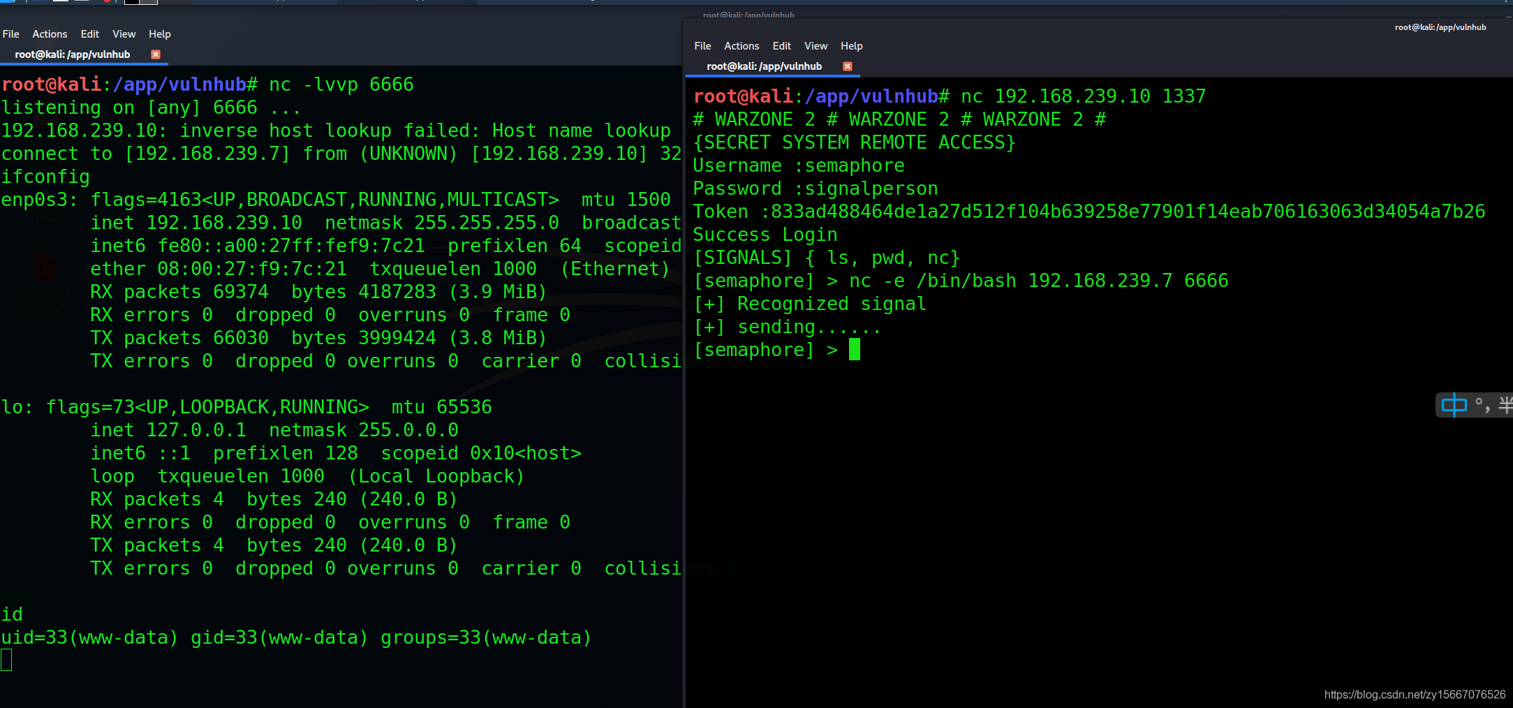Image resolution: width=1513 pixels, height=708 pixels.
Task: Click 'Password :signalperson' line
Action: click(815, 189)
